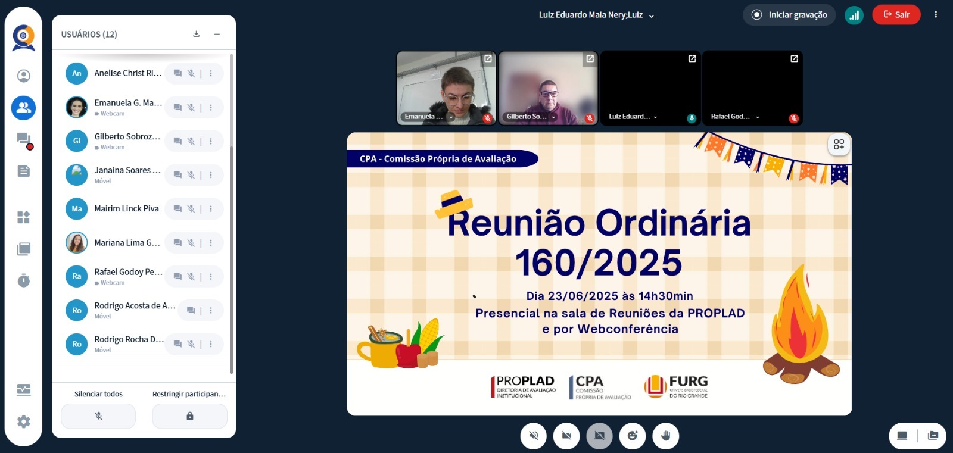
Task: Open the timer tool in the sidebar
Action: [24, 280]
